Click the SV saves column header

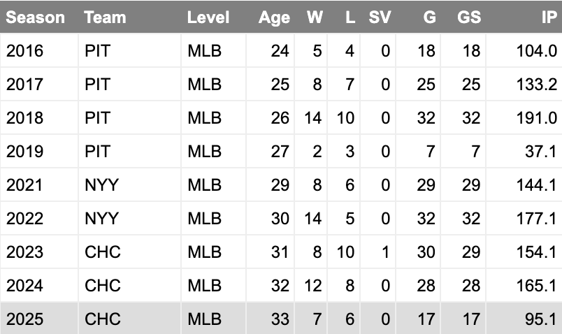pyautogui.click(x=380, y=17)
